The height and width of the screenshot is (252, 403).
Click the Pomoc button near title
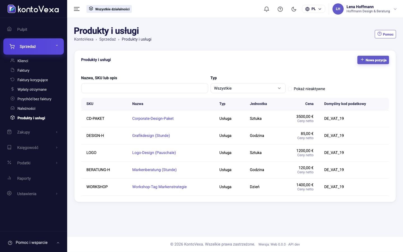point(385,34)
